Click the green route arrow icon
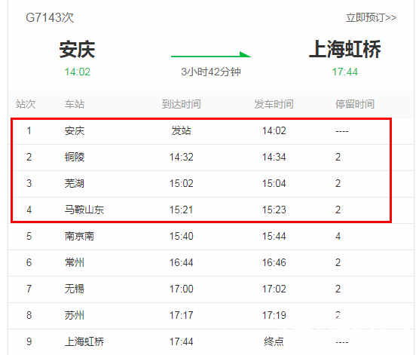 click(x=211, y=54)
